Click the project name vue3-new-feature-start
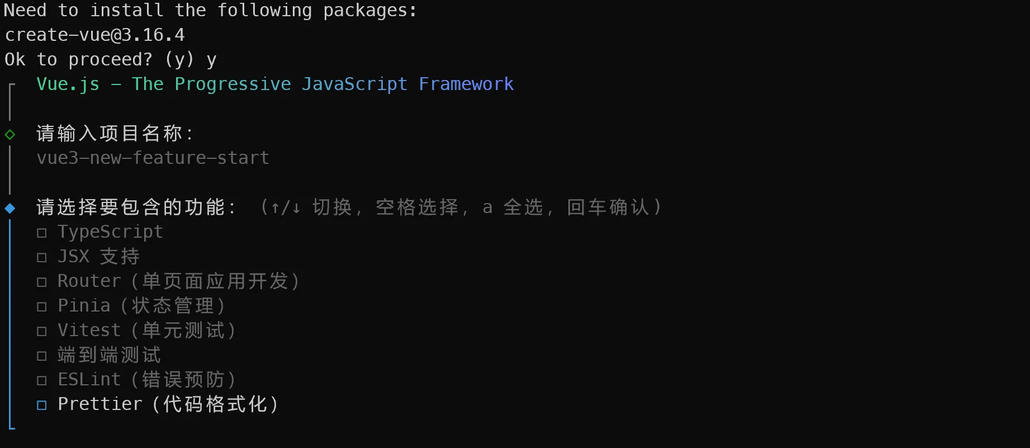 tap(153, 158)
